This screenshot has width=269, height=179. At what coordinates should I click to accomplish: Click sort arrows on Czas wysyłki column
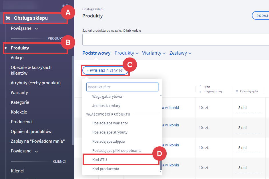(237, 91)
